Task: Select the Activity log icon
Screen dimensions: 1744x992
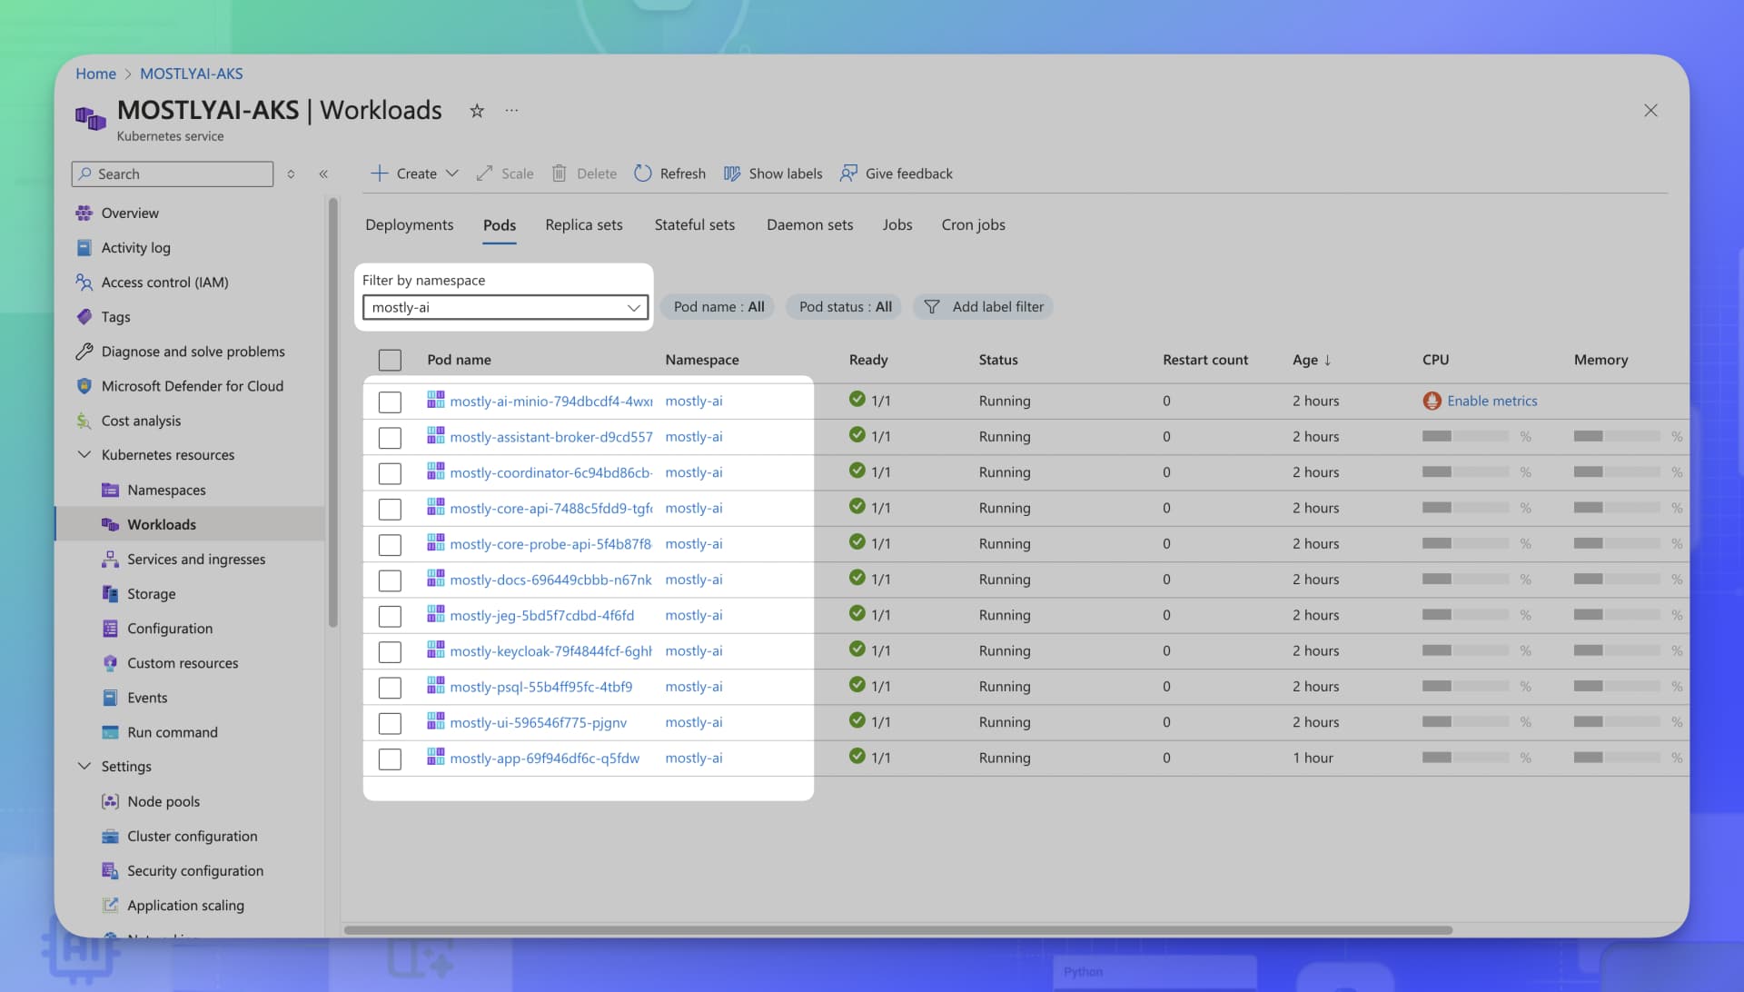Action: (x=84, y=247)
